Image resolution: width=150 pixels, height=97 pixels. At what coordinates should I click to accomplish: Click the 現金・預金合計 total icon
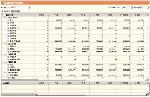pyautogui.click(x=8, y=41)
